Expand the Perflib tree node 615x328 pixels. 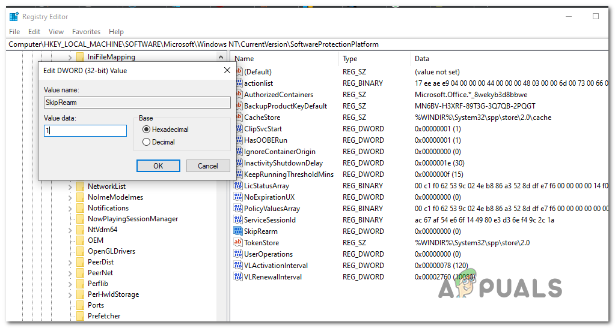pos(70,284)
